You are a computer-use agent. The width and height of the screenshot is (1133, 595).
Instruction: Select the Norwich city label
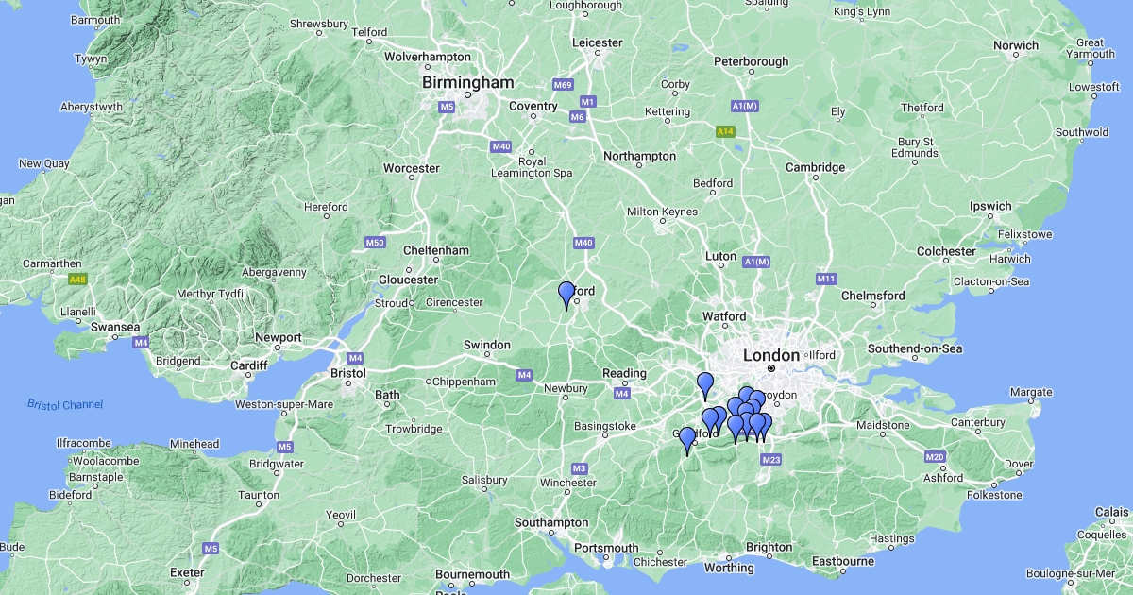(x=1015, y=45)
